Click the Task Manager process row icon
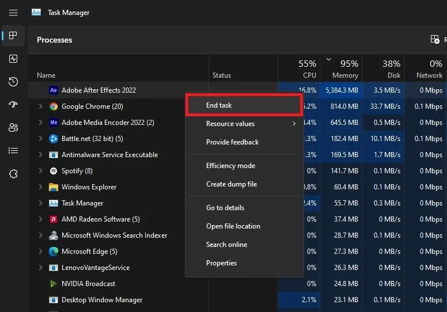The height and width of the screenshot is (312, 447). coord(54,203)
